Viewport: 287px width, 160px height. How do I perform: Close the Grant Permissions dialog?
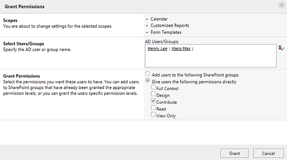[x=282, y=5]
